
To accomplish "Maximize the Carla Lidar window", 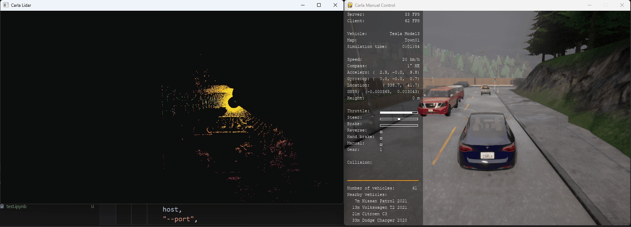I will point(319,5).
